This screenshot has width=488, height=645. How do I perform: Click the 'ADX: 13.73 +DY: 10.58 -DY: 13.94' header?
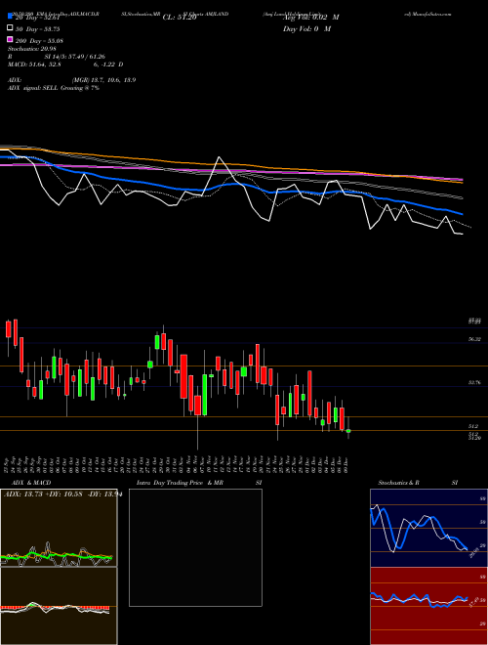pos(62,494)
